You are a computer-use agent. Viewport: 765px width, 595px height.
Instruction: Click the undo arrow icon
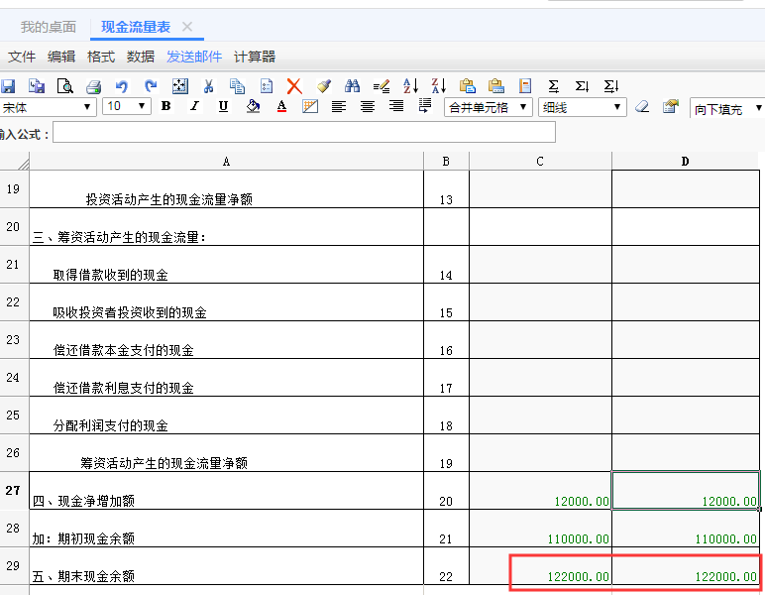(122, 86)
